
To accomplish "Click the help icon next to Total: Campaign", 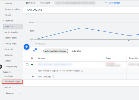I will (x=53, y=77).
